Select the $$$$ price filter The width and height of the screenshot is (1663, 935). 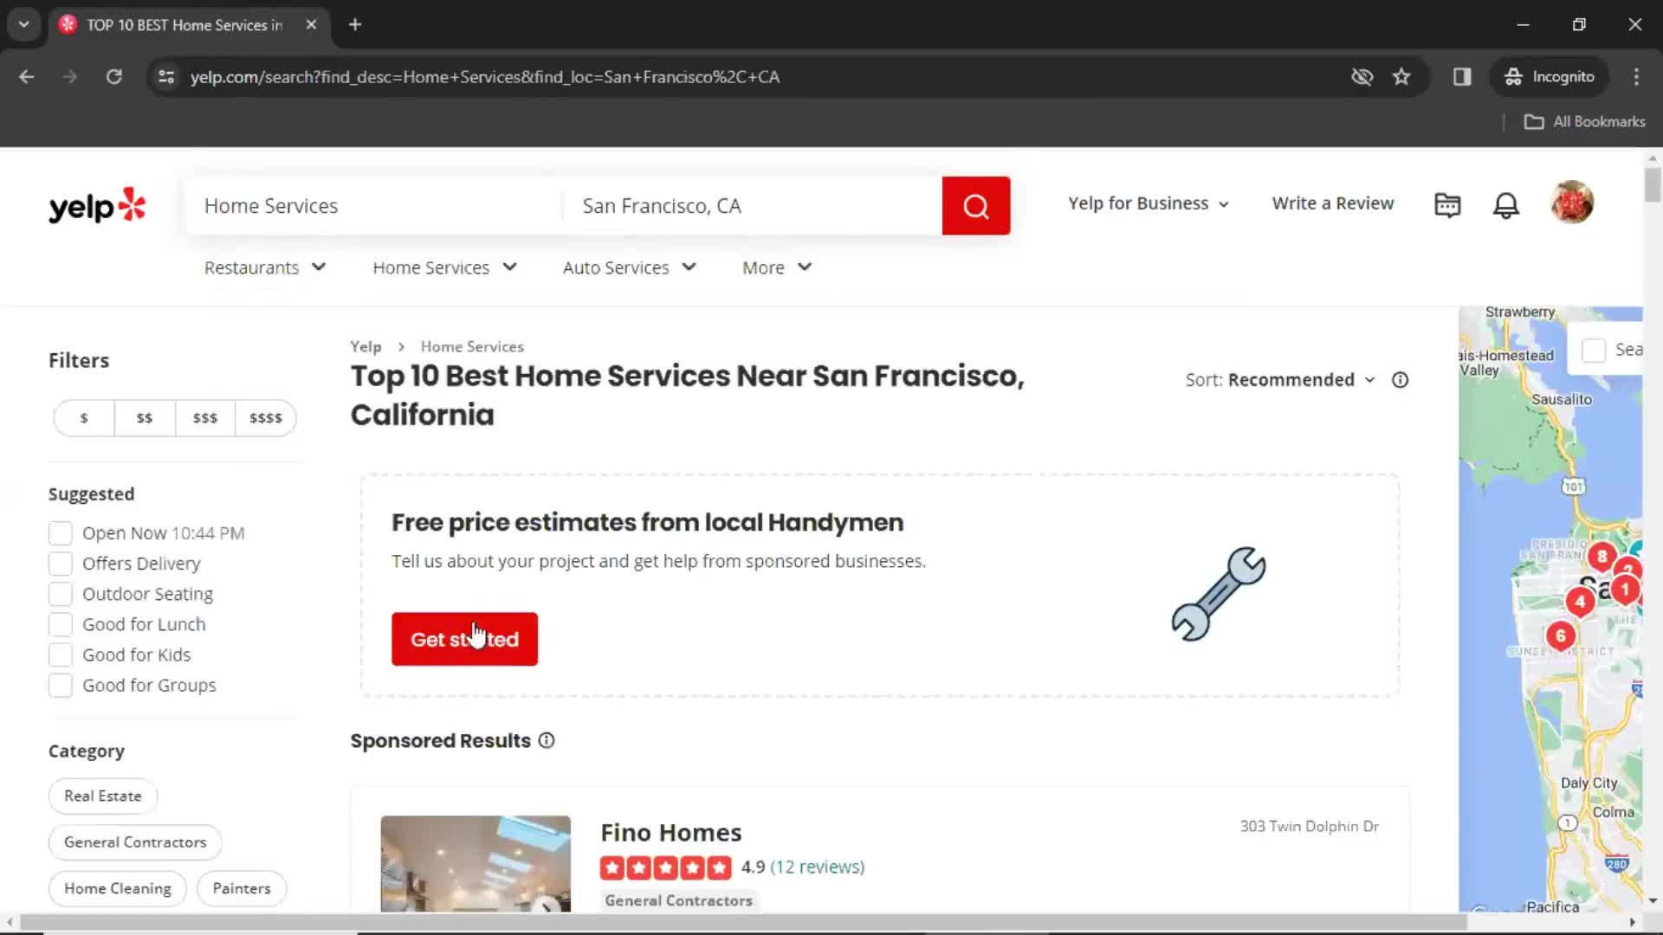pyautogui.click(x=266, y=418)
